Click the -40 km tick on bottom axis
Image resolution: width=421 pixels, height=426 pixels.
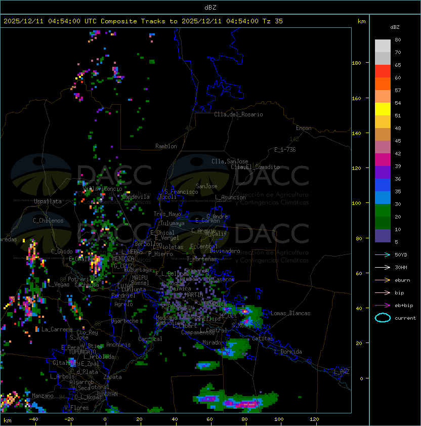[33, 419]
